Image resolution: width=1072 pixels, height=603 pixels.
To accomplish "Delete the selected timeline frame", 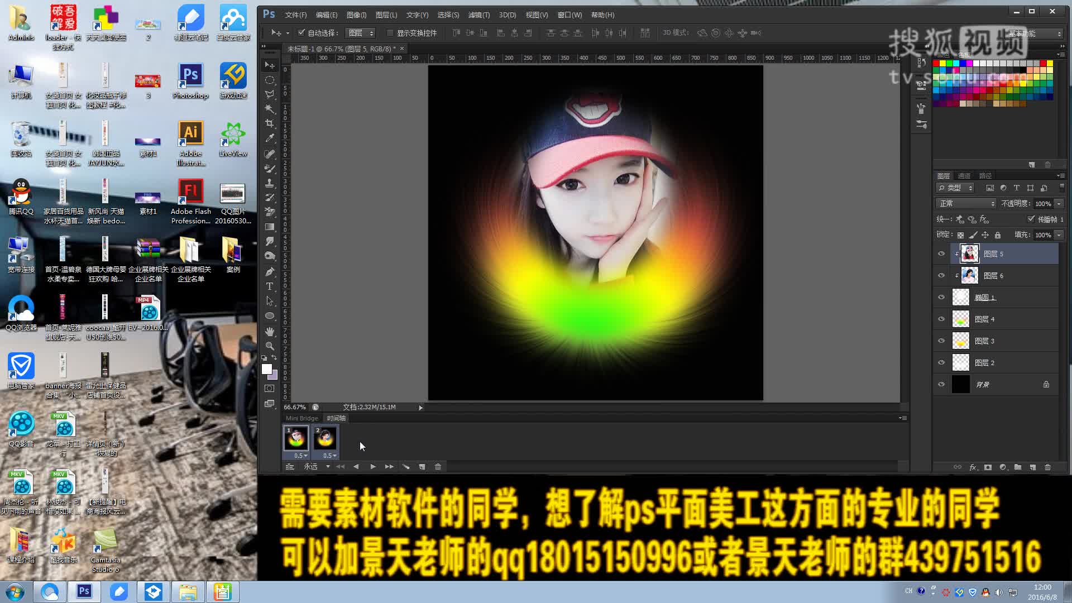I will click(x=438, y=467).
